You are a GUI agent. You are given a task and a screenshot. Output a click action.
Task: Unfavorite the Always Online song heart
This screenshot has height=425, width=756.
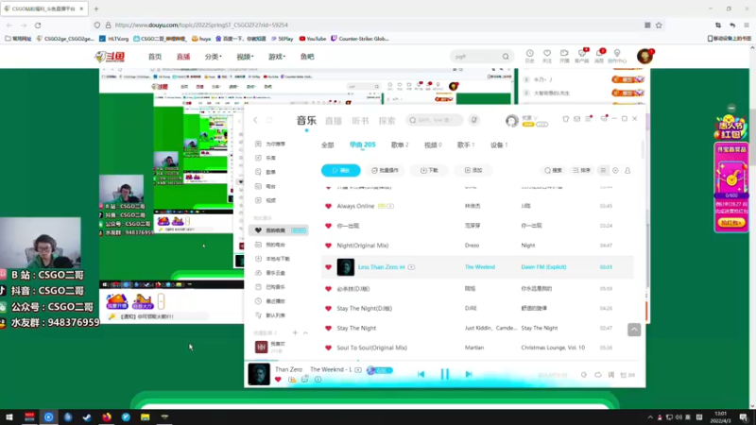(328, 206)
